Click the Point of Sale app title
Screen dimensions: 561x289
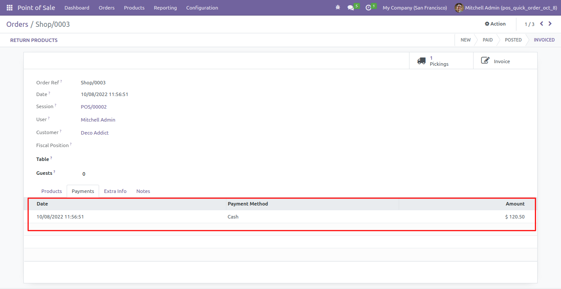36,8
